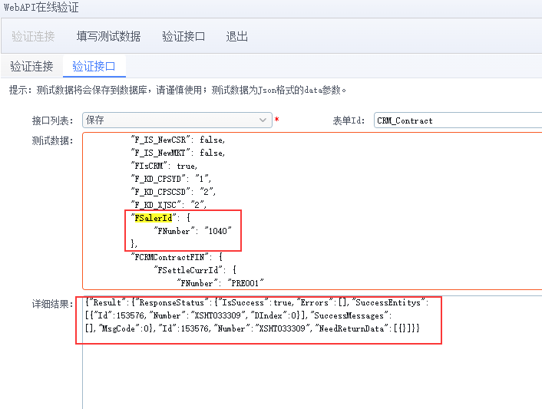Viewport: 542px width, 409px height.
Task: Click the 接口列表 label
Action: pyautogui.click(x=52, y=120)
